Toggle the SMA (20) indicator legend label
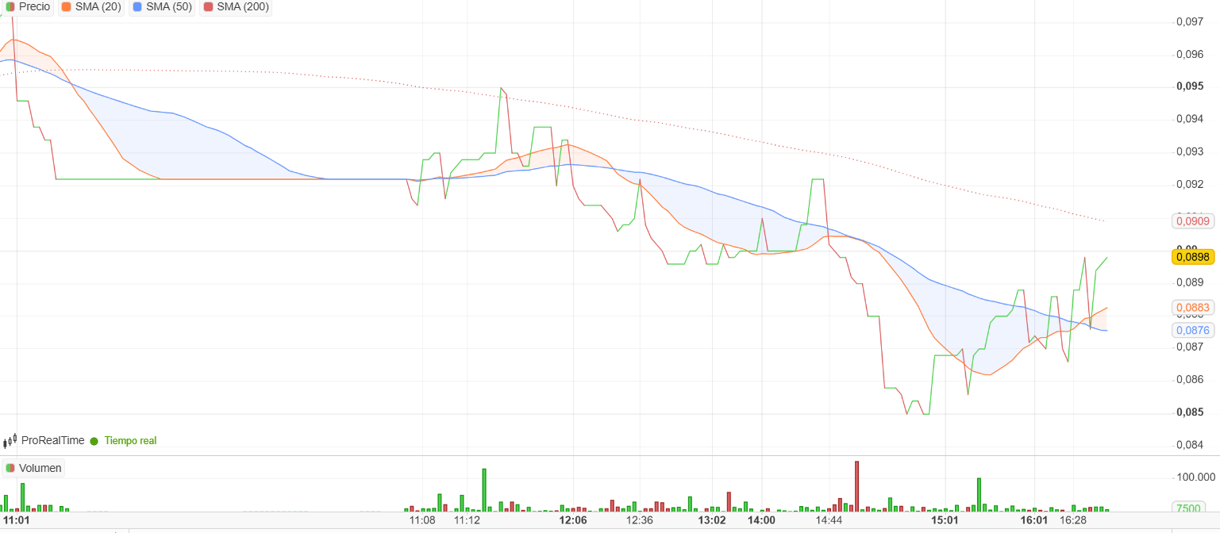Viewport: 1220px width, 533px height. pos(98,7)
